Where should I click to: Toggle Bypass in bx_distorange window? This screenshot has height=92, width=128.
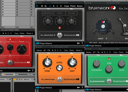pyautogui.click(x=39, y=50)
